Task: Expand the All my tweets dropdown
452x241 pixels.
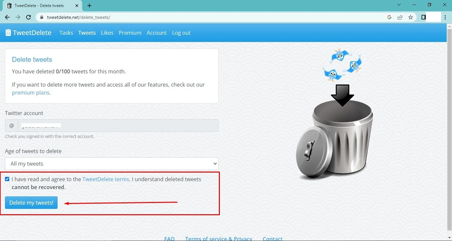Action: 112,164
